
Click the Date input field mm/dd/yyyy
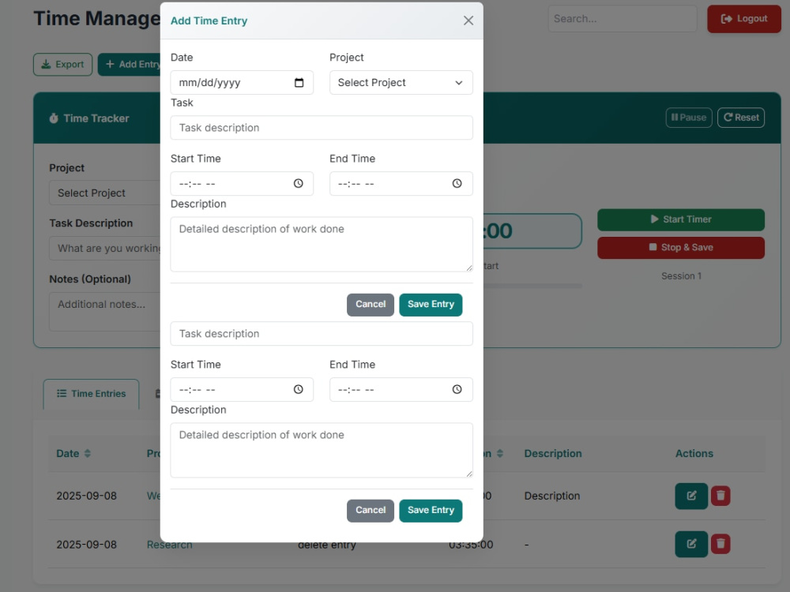pos(242,83)
